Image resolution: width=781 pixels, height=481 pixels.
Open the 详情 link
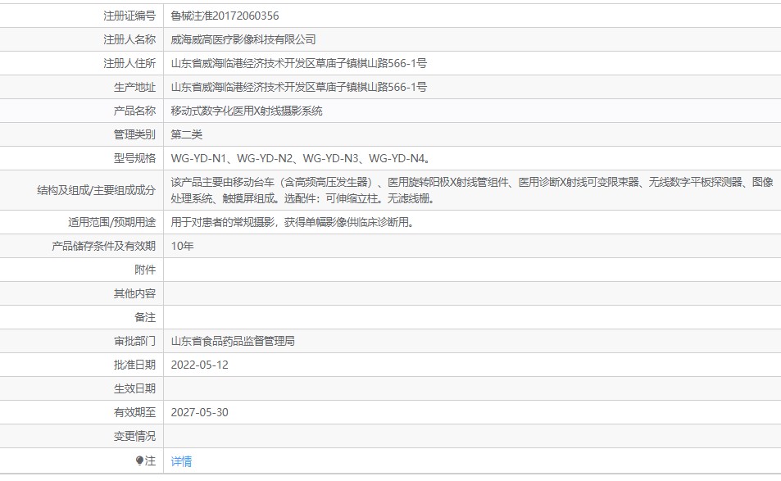pos(181,461)
